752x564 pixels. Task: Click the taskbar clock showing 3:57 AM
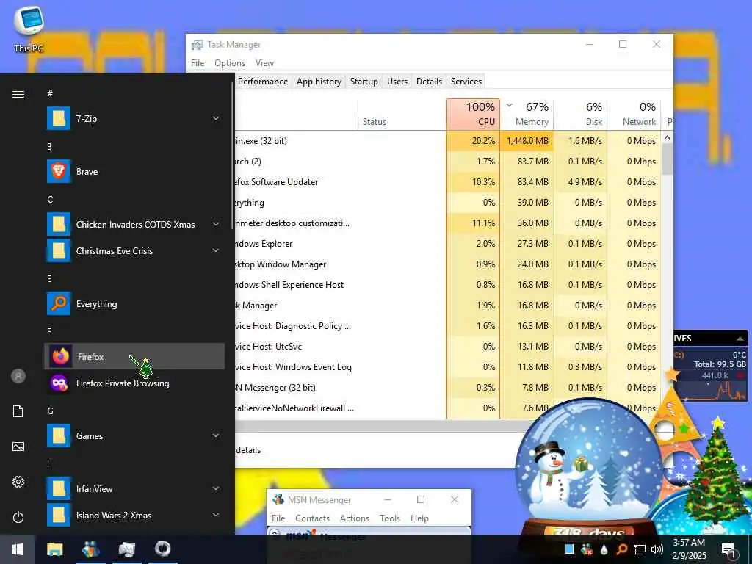tap(689, 549)
